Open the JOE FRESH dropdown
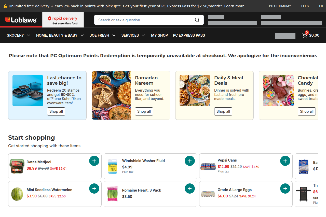The image size is (326, 217). [x=102, y=35]
